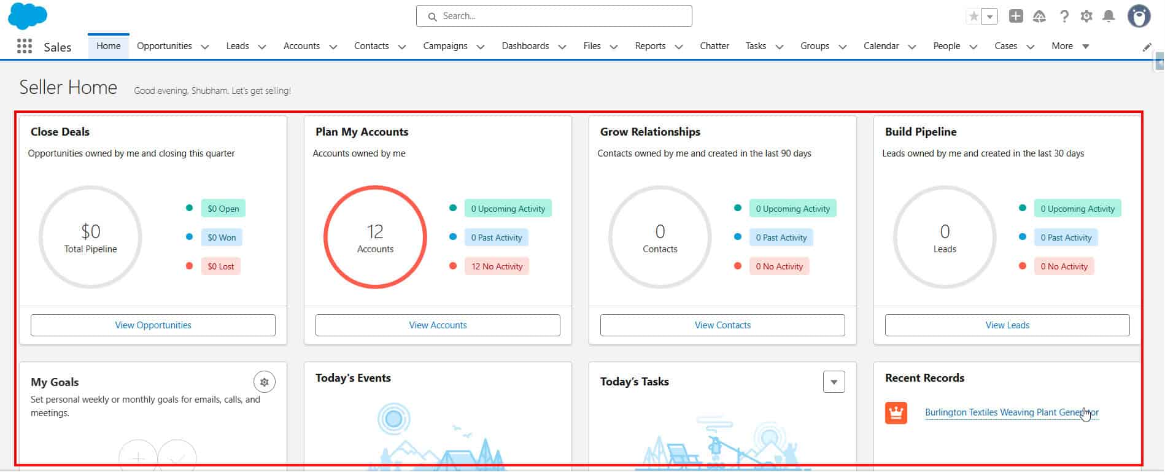Open the Campaigns tab
This screenshot has width=1165, height=475.
point(445,46)
